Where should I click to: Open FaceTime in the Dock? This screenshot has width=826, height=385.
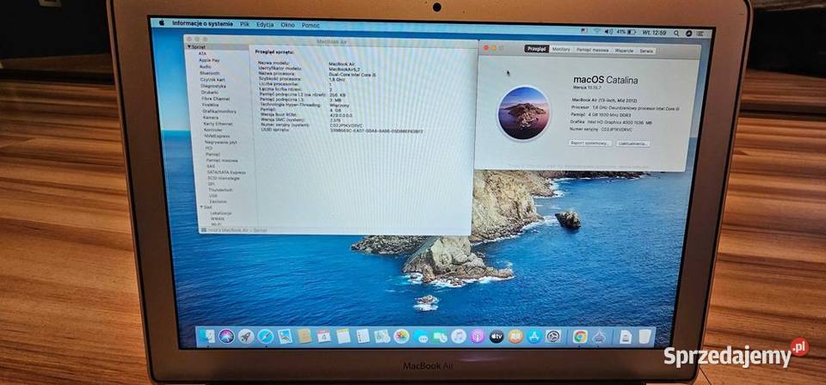tap(440, 337)
